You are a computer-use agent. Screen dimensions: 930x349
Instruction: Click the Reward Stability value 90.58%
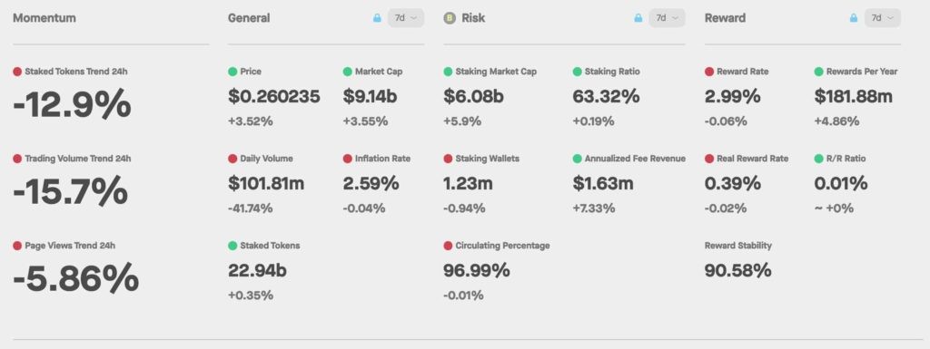pyautogui.click(x=737, y=270)
